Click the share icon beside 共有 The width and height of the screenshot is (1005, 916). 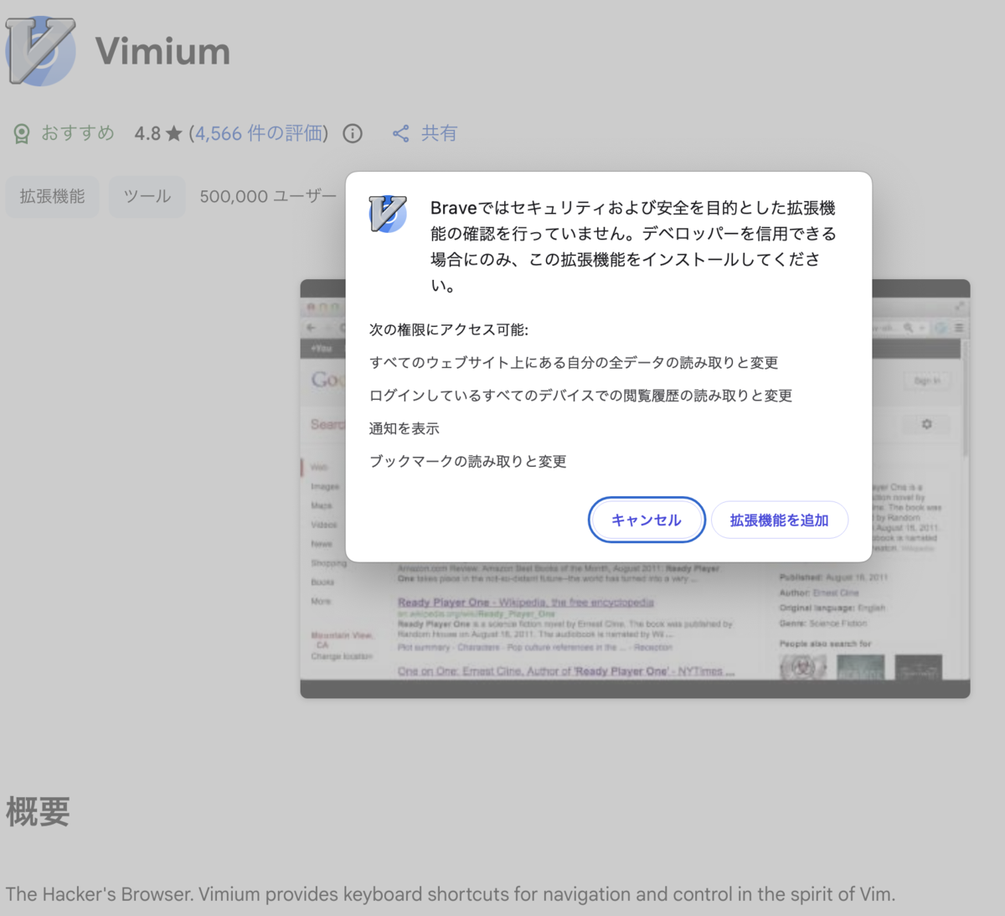401,133
